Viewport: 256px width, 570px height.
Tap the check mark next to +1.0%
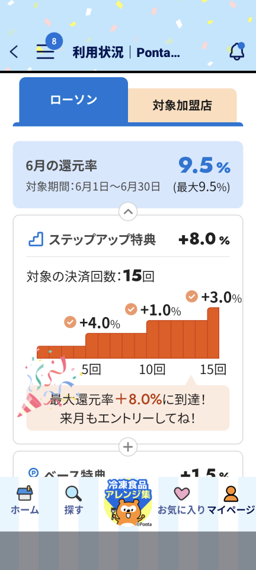(x=132, y=309)
